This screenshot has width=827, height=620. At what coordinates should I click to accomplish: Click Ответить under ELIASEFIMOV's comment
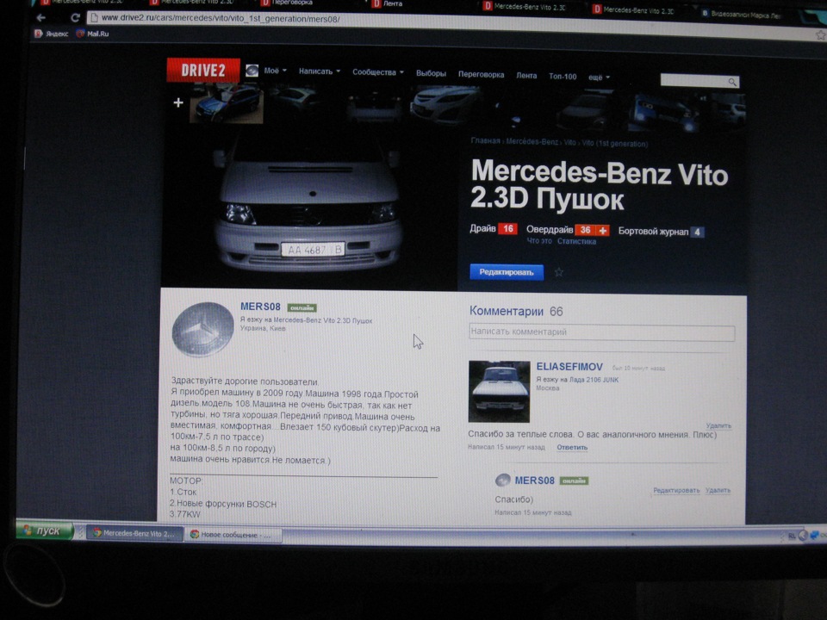pos(572,447)
